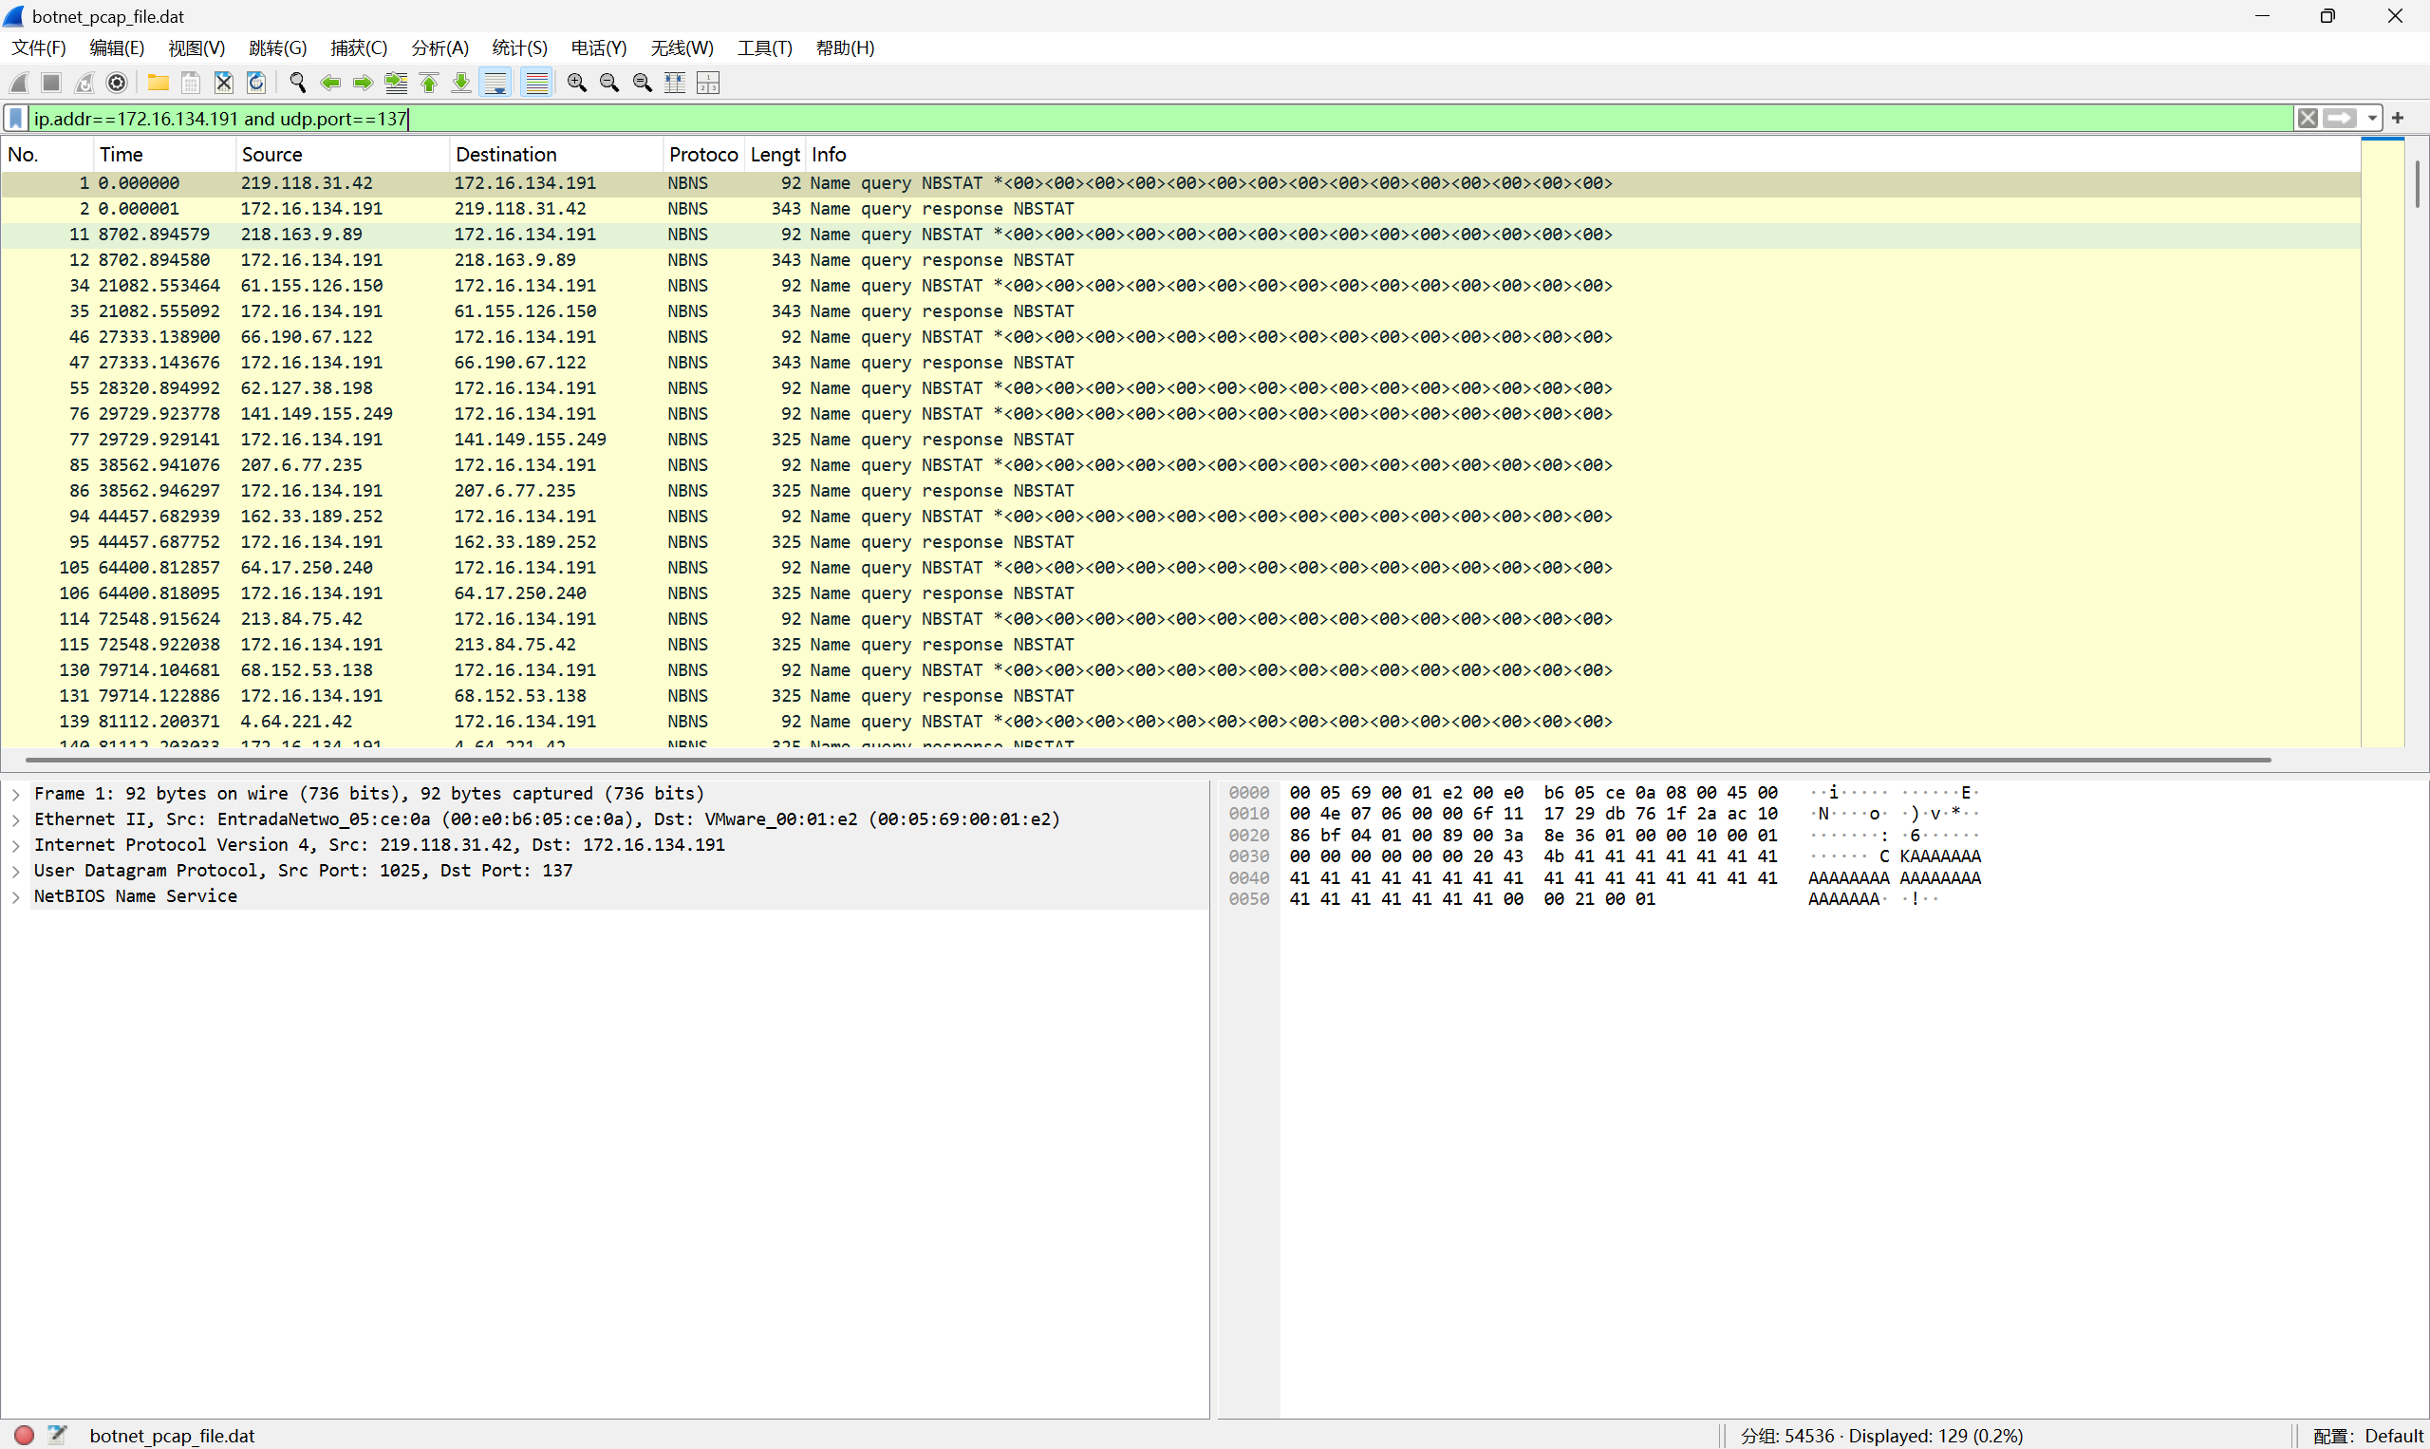This screenshot has width=2430, height=1449.
Task: Click the find packet magnifier icon
Action: click(x=298, y=83)
